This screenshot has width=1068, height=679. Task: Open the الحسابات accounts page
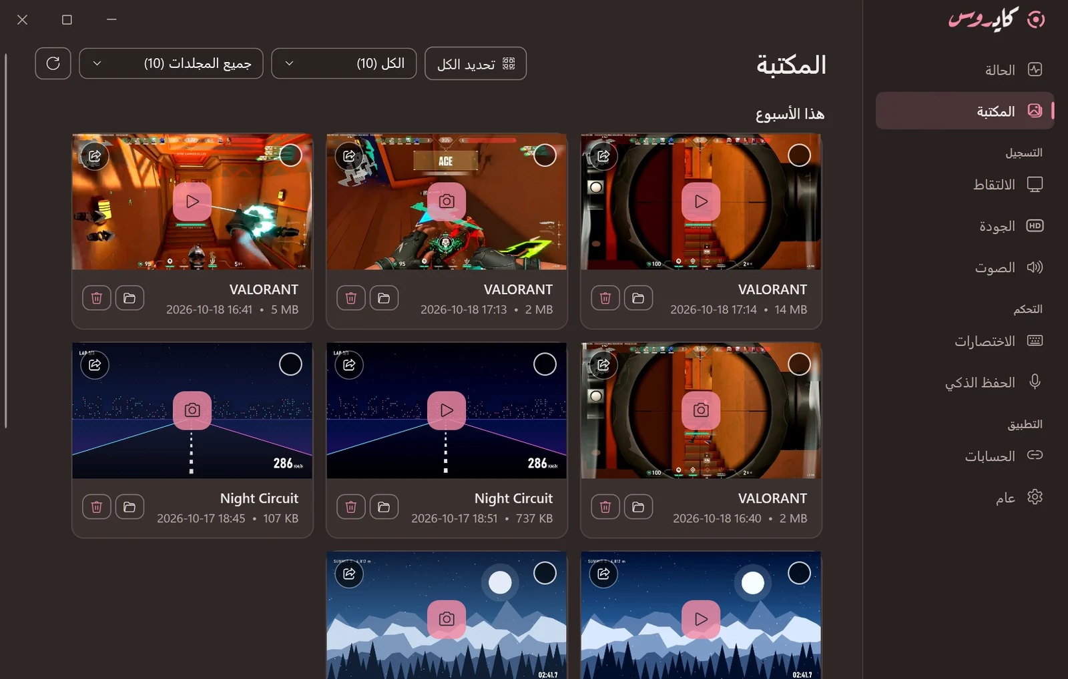point(965,456)
